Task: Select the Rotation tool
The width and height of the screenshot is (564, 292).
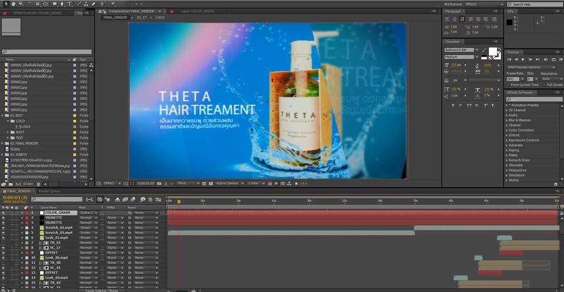Action: pos(30,4)
